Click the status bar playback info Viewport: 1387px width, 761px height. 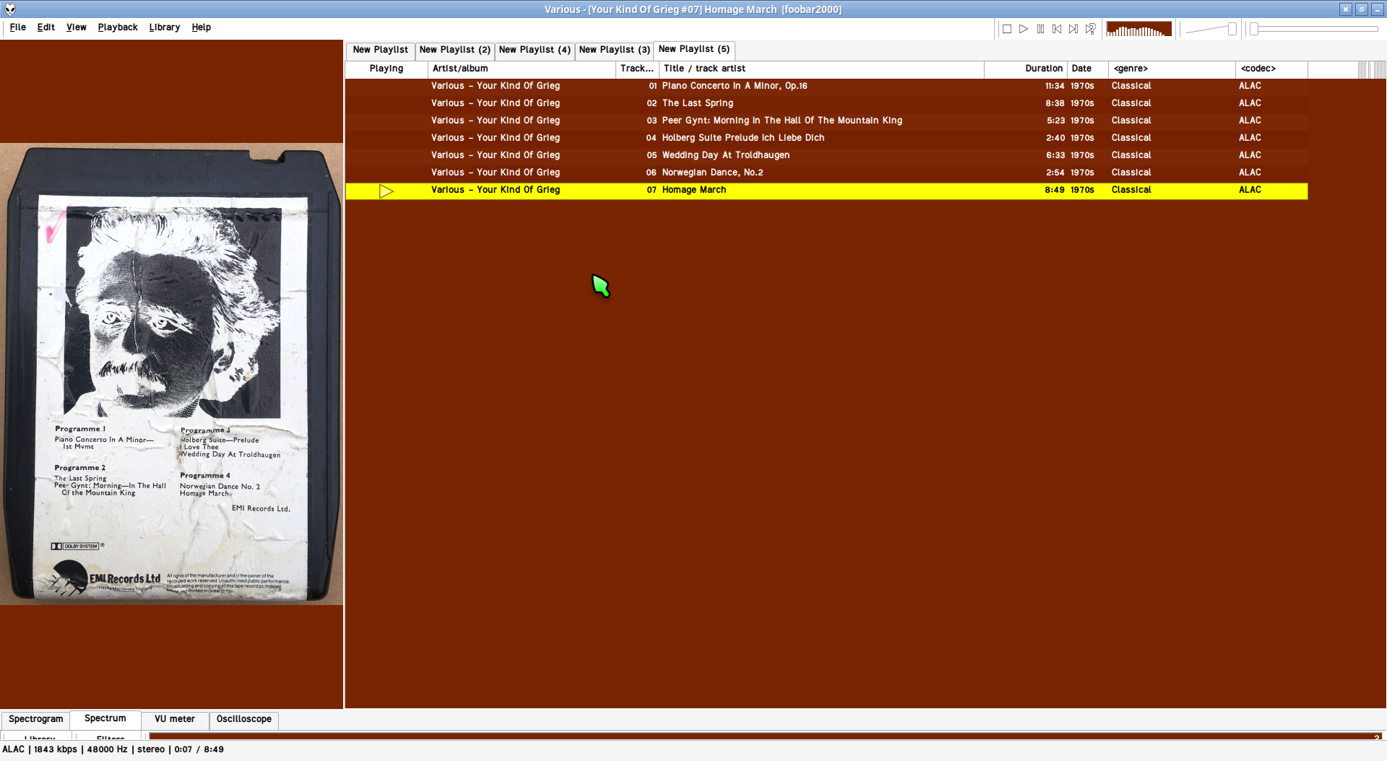click(113, 749)
